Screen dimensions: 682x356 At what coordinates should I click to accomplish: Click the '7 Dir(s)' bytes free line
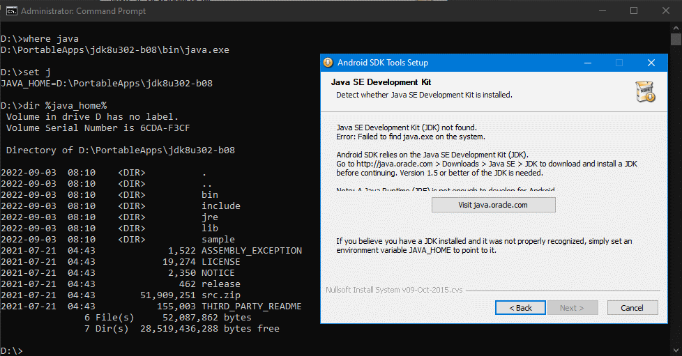point(182,329)
